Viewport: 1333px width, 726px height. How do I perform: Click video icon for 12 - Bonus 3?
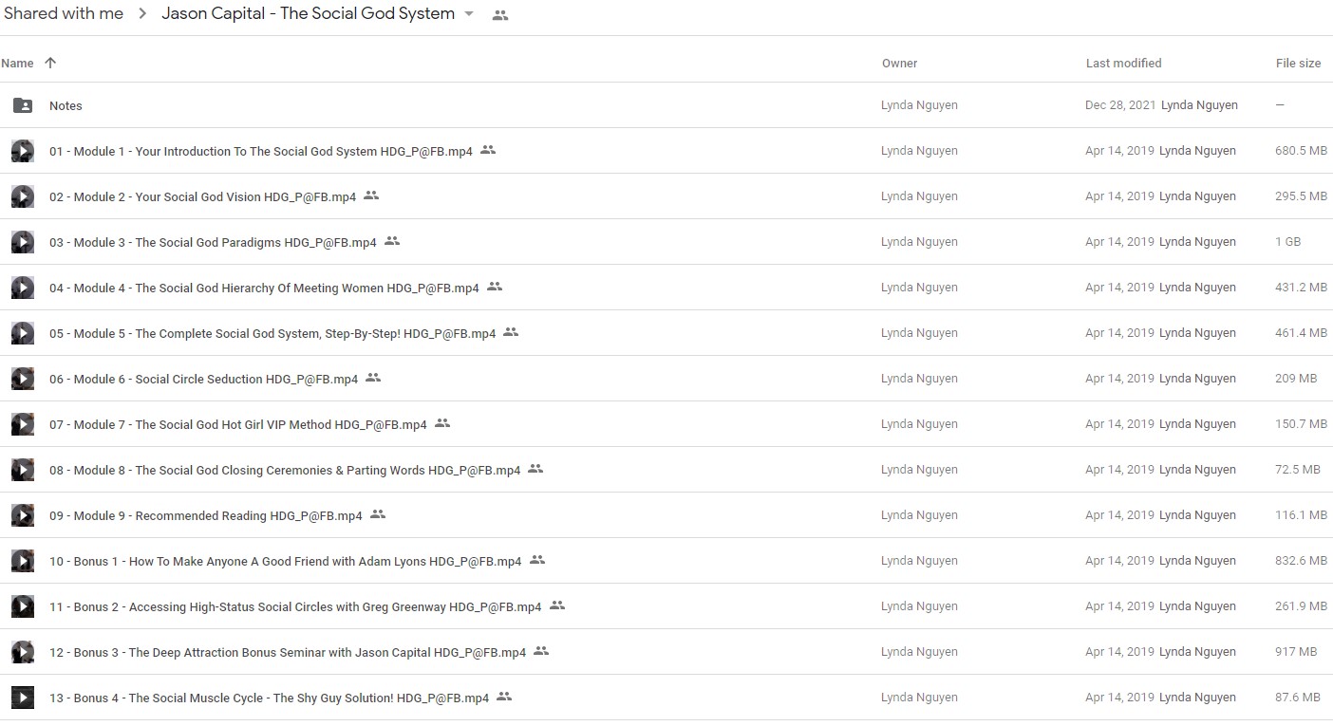pos(23,652)
